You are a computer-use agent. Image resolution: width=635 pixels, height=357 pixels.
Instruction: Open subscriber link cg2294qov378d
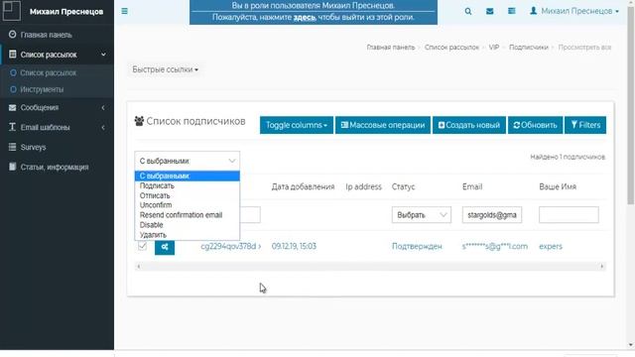tap(231, 246)
